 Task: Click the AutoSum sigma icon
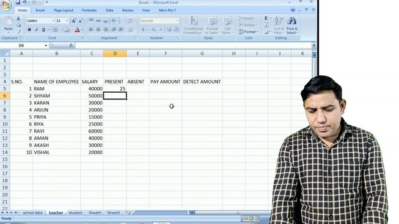(x=266, y=18)
